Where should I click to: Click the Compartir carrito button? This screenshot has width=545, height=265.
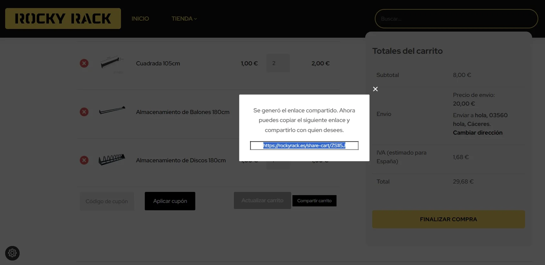(x=314, y=201)
